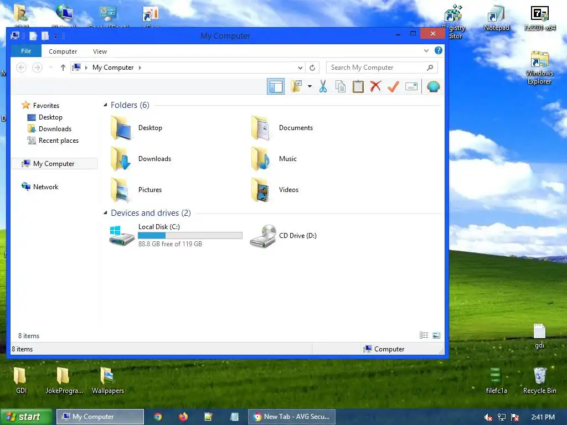
Task: Open the JokeProgra... desktop folder
Action: (x=64, y=380)
